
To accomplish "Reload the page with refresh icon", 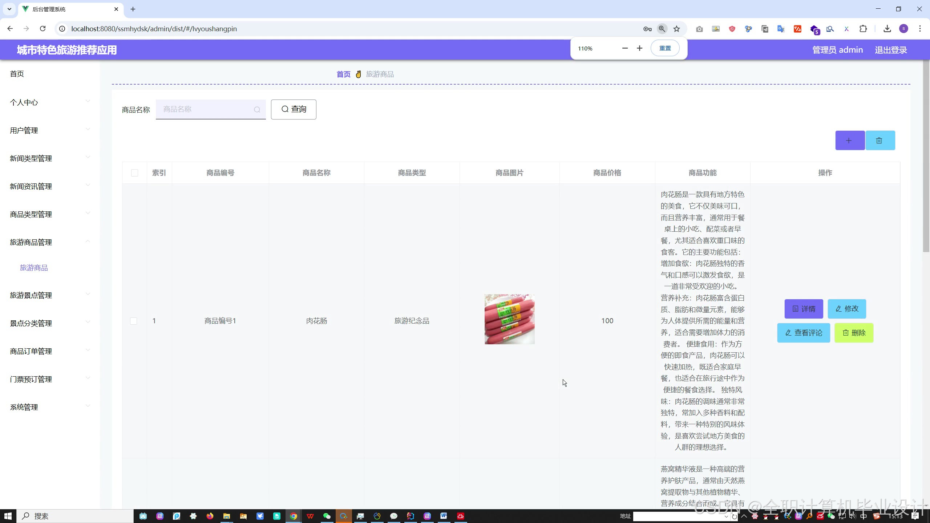I will click(x=43, y=29).
